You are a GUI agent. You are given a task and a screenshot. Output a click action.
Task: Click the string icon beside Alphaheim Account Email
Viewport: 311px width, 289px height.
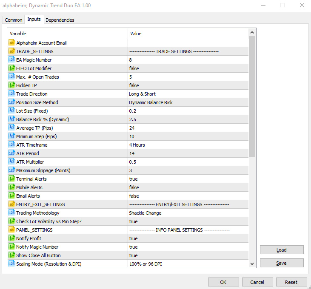[x=12, y=42]
